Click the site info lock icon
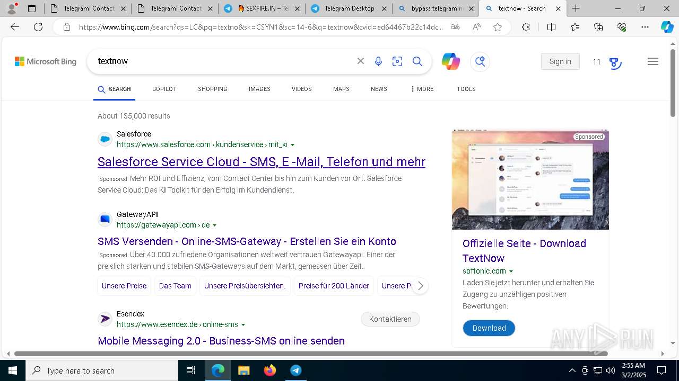This screenshot has height=381, width=679. [x=67, y=27]
